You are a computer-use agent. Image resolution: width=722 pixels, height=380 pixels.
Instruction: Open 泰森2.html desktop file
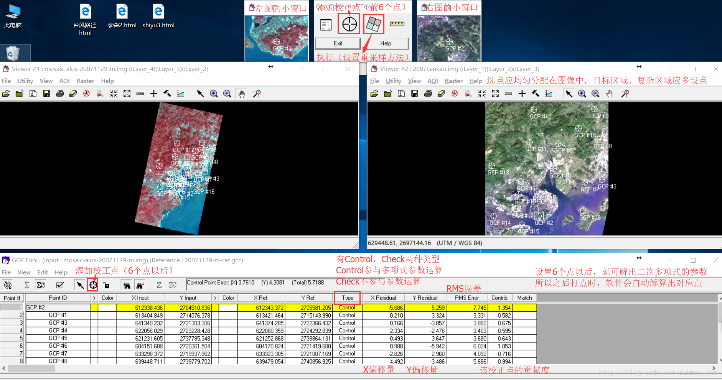coord(122,16)
